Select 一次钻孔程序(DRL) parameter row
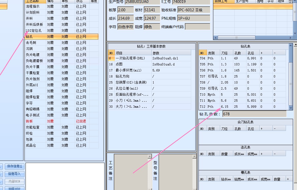297x190 pixels. tap(150, 58)
